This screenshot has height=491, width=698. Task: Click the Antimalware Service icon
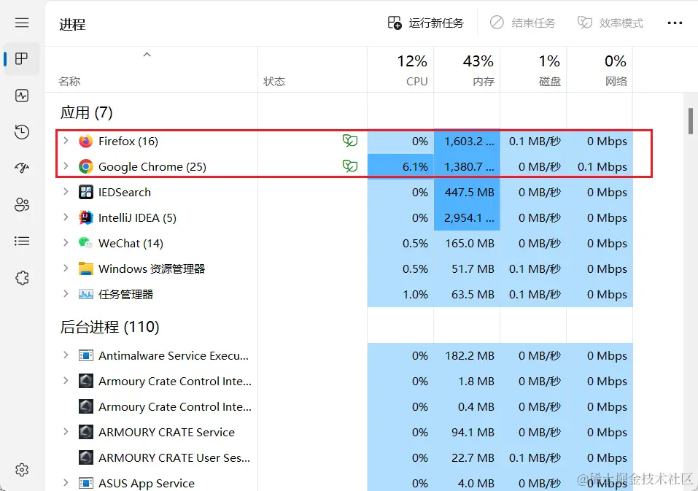click(x=86, y=355)
